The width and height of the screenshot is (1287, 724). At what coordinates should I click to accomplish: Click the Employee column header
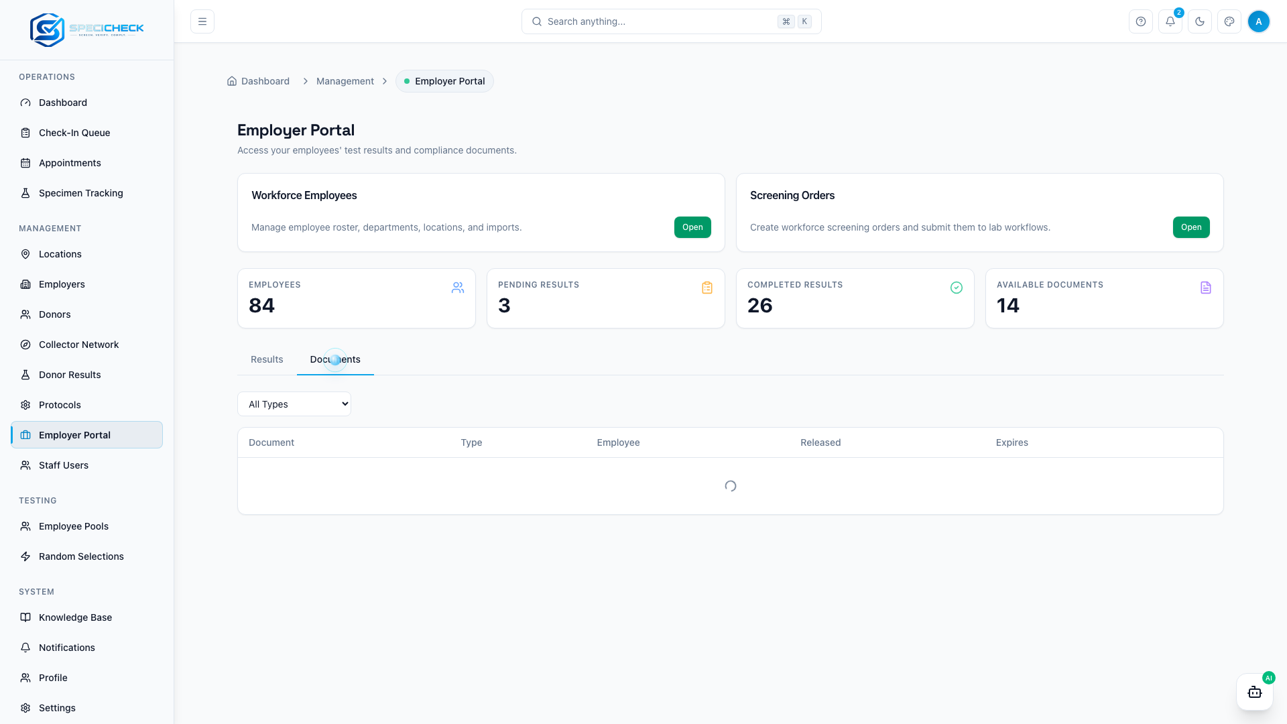[x=618, y=442]
